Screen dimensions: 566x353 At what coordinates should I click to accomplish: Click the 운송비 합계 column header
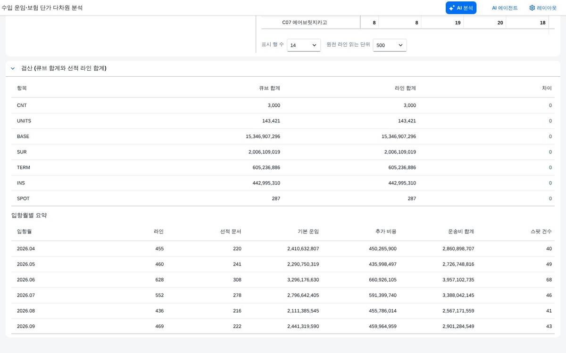coord(461,232)
